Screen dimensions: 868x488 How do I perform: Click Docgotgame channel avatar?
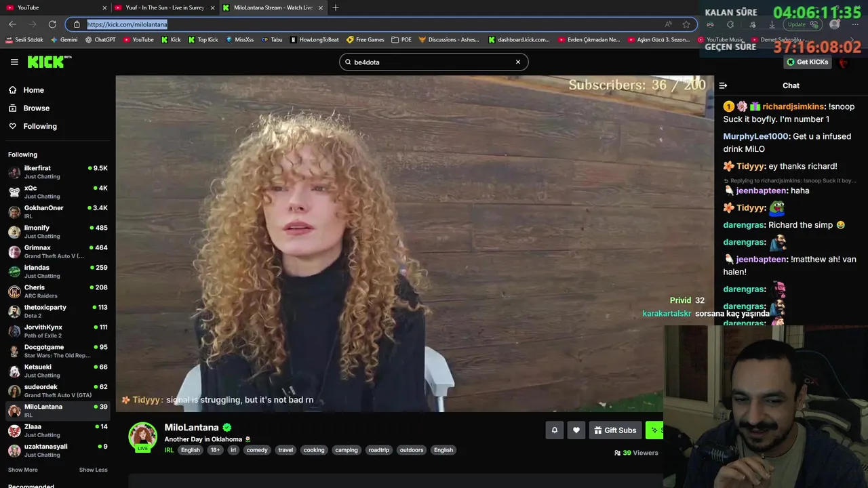[x=14, y=351]
